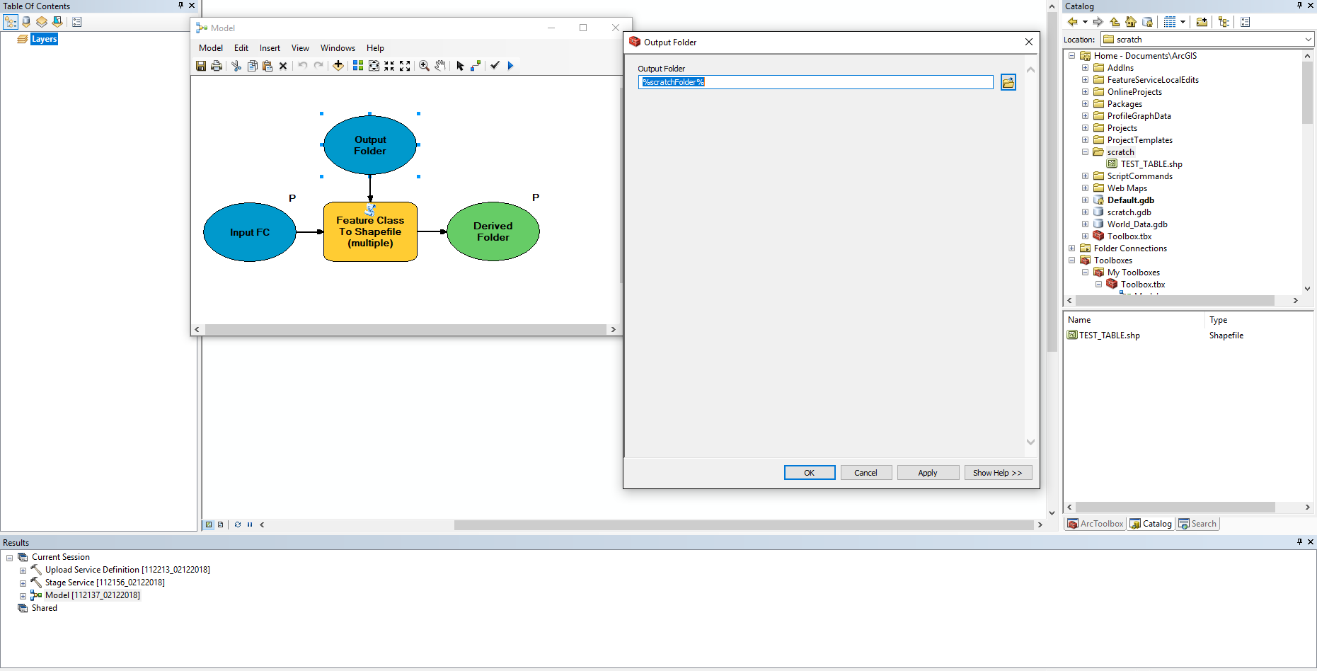Screen dimensions: 1317x671
Task: Go to Default Geodatabase in Catalog toolbar
Action: click(1147, 22)
